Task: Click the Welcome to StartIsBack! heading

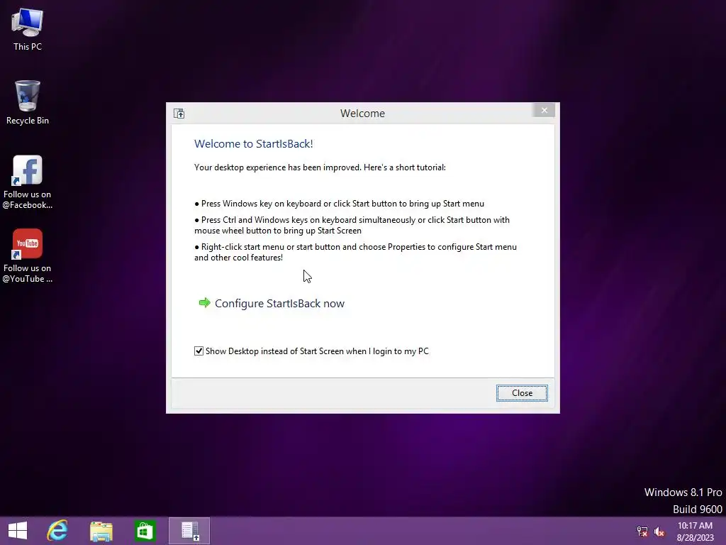Action: click(x=254, y=143)
